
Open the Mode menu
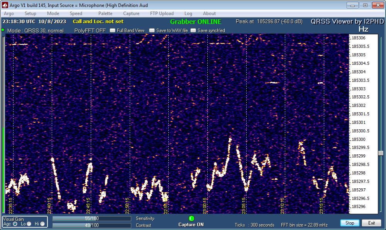click(53, 14)
